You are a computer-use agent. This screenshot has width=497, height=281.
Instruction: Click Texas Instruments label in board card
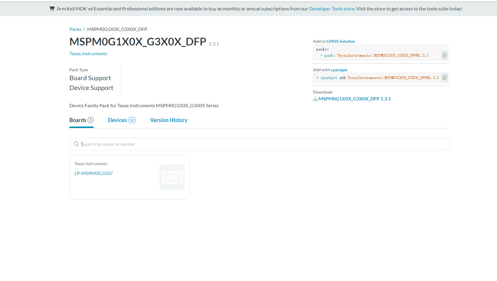(91, 164)
